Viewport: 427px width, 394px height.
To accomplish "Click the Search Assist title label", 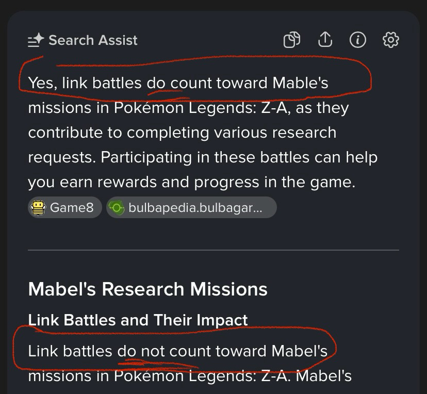I will [93, 40].
